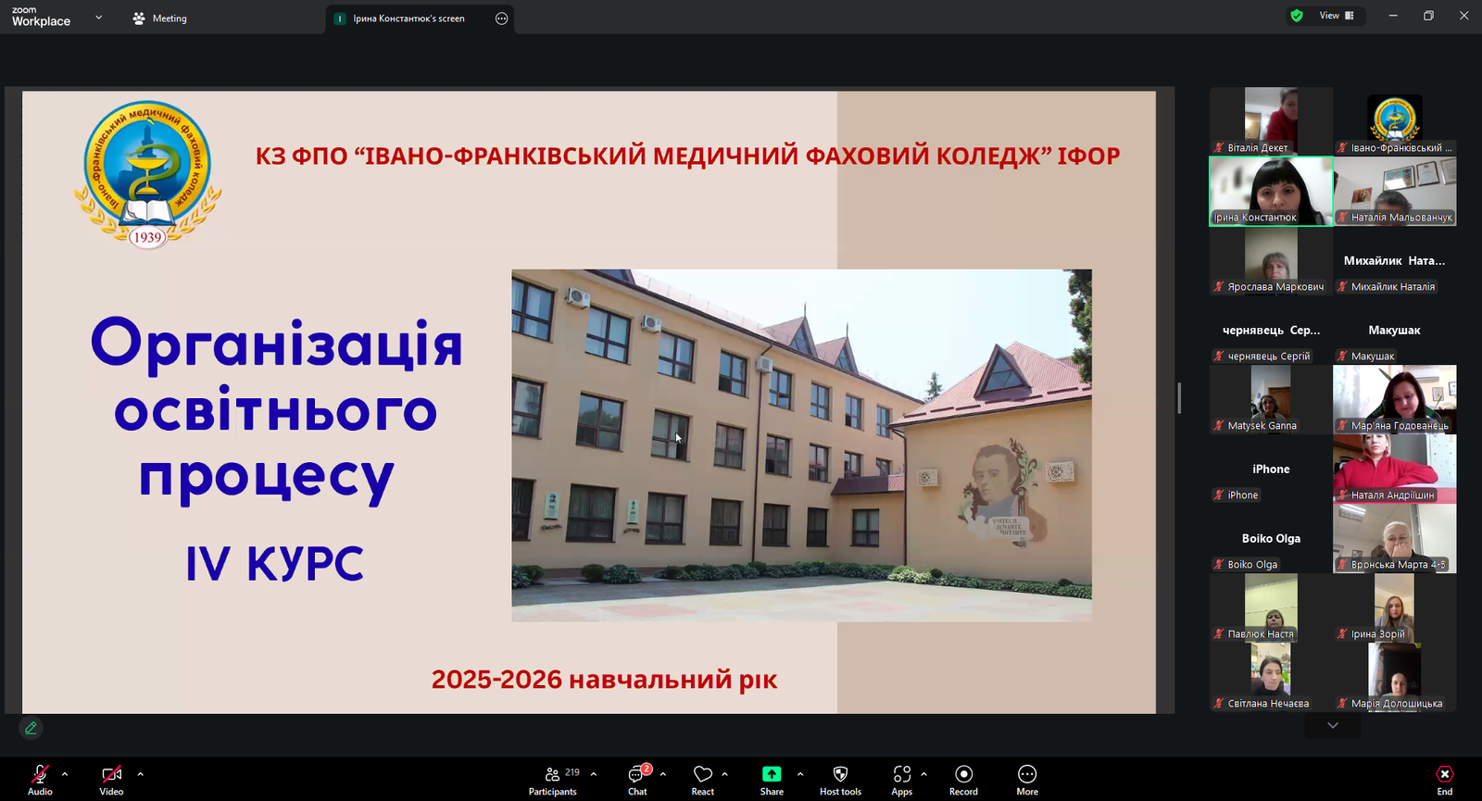Expand video options caret next to Video

141,774
